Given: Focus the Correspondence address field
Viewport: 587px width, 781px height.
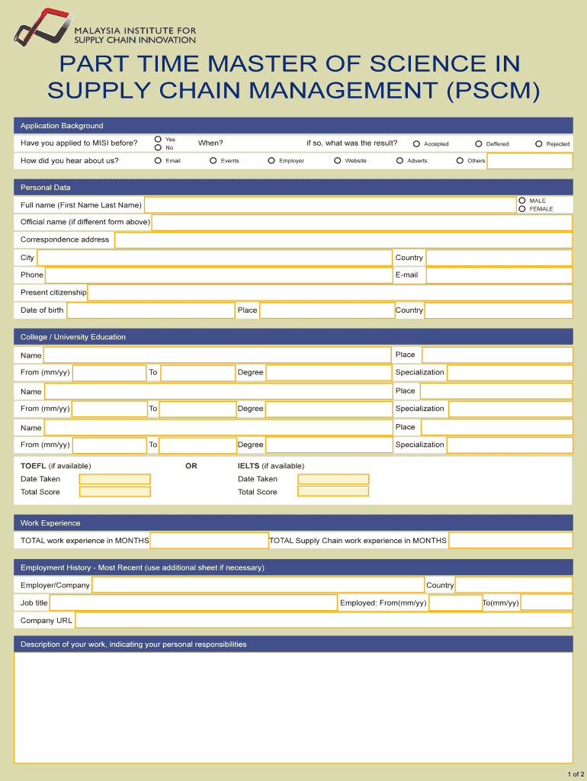Looking at the screenshot, I should point(342,240).
